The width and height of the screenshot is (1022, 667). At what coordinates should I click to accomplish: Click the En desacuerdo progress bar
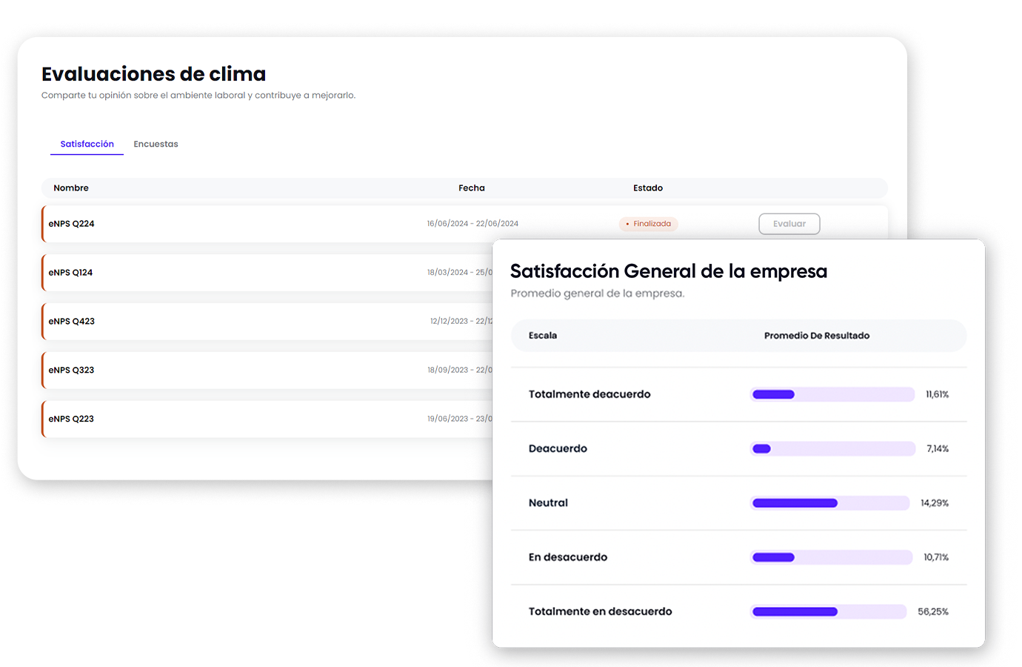(x=831, y=557)
